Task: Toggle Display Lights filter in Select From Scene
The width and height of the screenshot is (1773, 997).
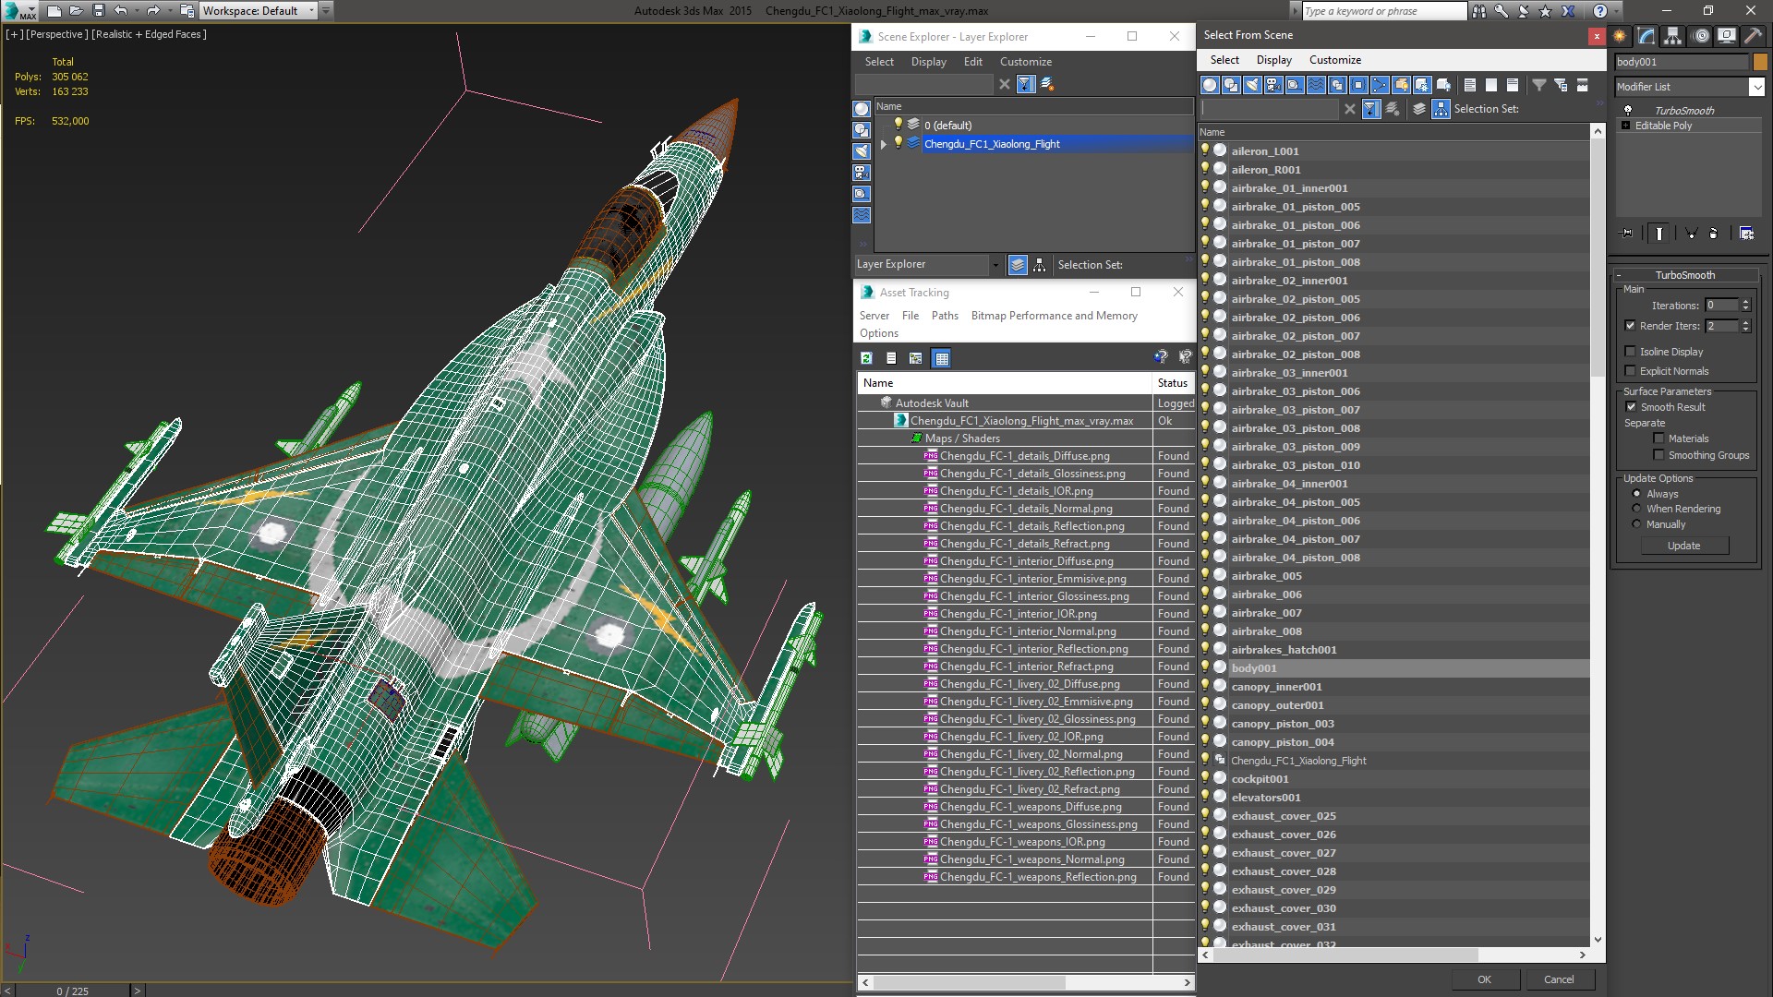Action: tap(1252, 85)
